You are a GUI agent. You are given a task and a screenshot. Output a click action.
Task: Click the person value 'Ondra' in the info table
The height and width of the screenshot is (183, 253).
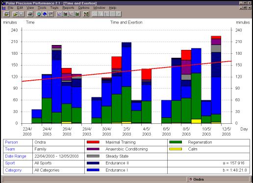tap(40, 142)
